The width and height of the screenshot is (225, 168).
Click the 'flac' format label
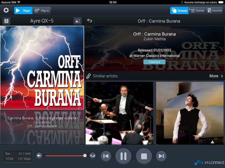tap(8, 154)
